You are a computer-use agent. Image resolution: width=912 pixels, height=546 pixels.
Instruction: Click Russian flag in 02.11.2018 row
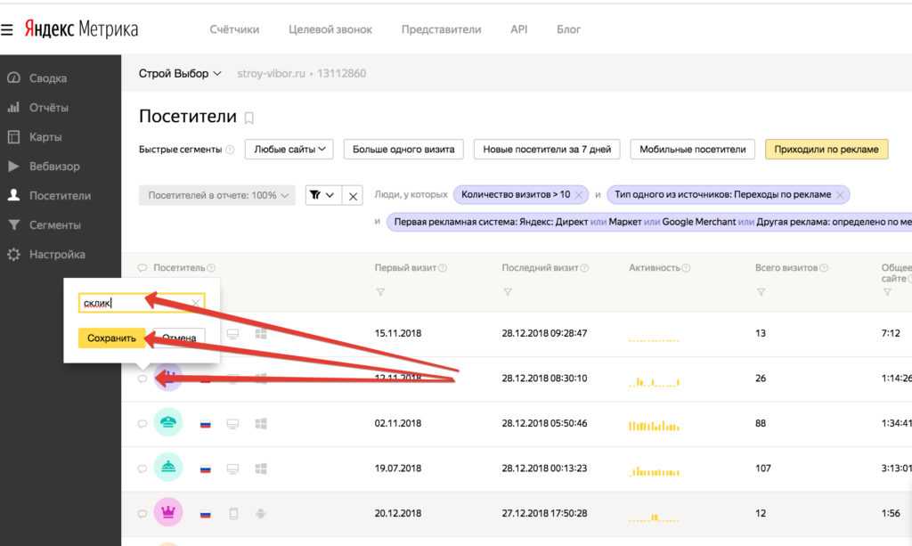pyautogui.click(x=206, y=424)
